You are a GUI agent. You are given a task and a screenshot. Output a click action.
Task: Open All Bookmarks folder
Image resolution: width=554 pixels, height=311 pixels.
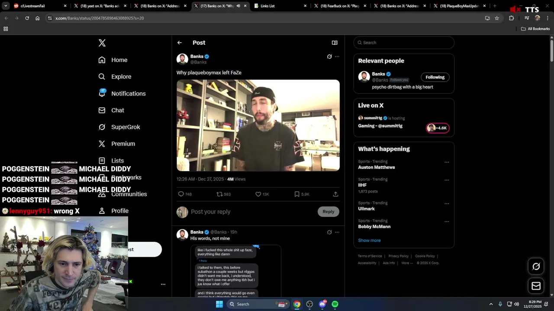coord(535,29)
